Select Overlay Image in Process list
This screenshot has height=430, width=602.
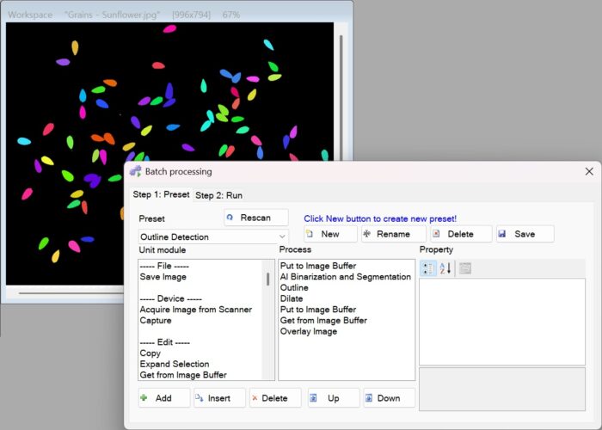click(x=309, y=332)
